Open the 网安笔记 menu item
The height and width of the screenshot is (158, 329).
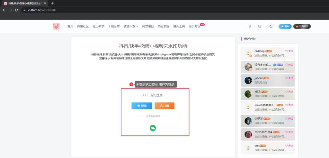(x=148, y=26)
